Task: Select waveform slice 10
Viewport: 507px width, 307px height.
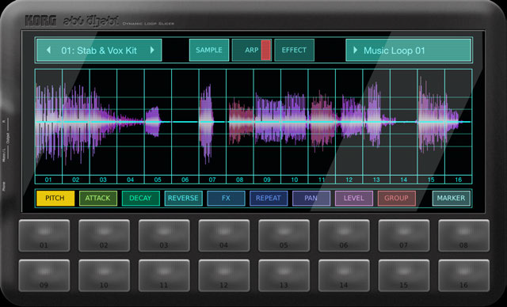Action: pos(294,126)
